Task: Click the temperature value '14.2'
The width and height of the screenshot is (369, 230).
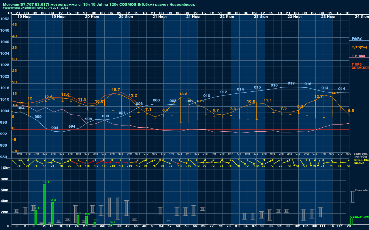Action: point(335,93)
